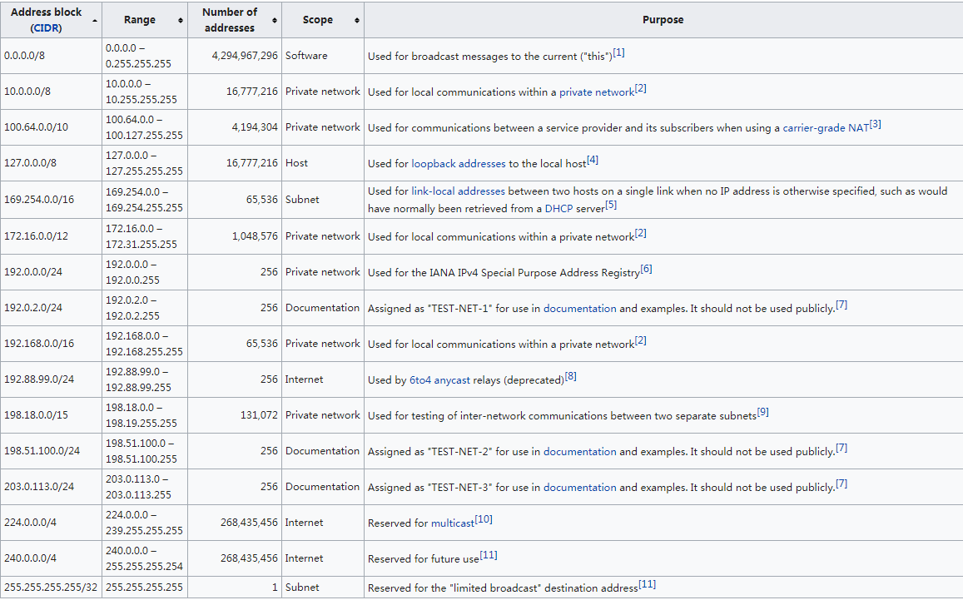Click the Purpose column header

point(663,20)
